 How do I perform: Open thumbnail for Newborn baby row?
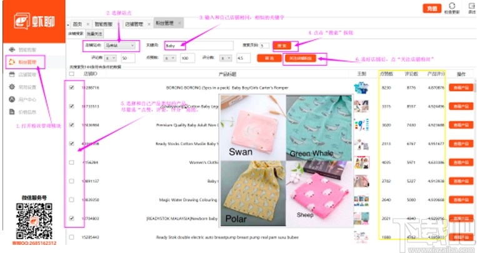point(361,219)
